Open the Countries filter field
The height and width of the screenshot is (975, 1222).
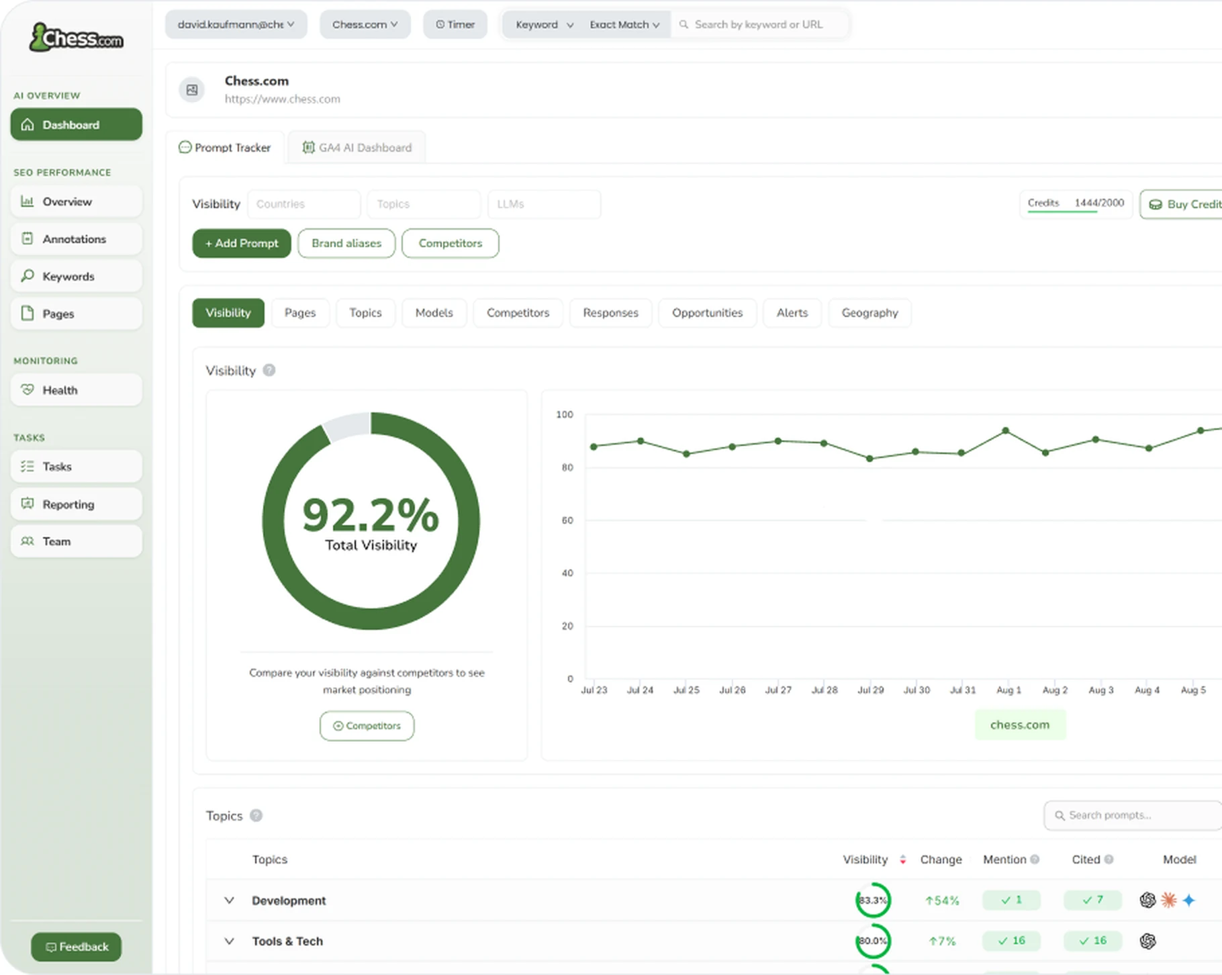(x=303, y=204)
